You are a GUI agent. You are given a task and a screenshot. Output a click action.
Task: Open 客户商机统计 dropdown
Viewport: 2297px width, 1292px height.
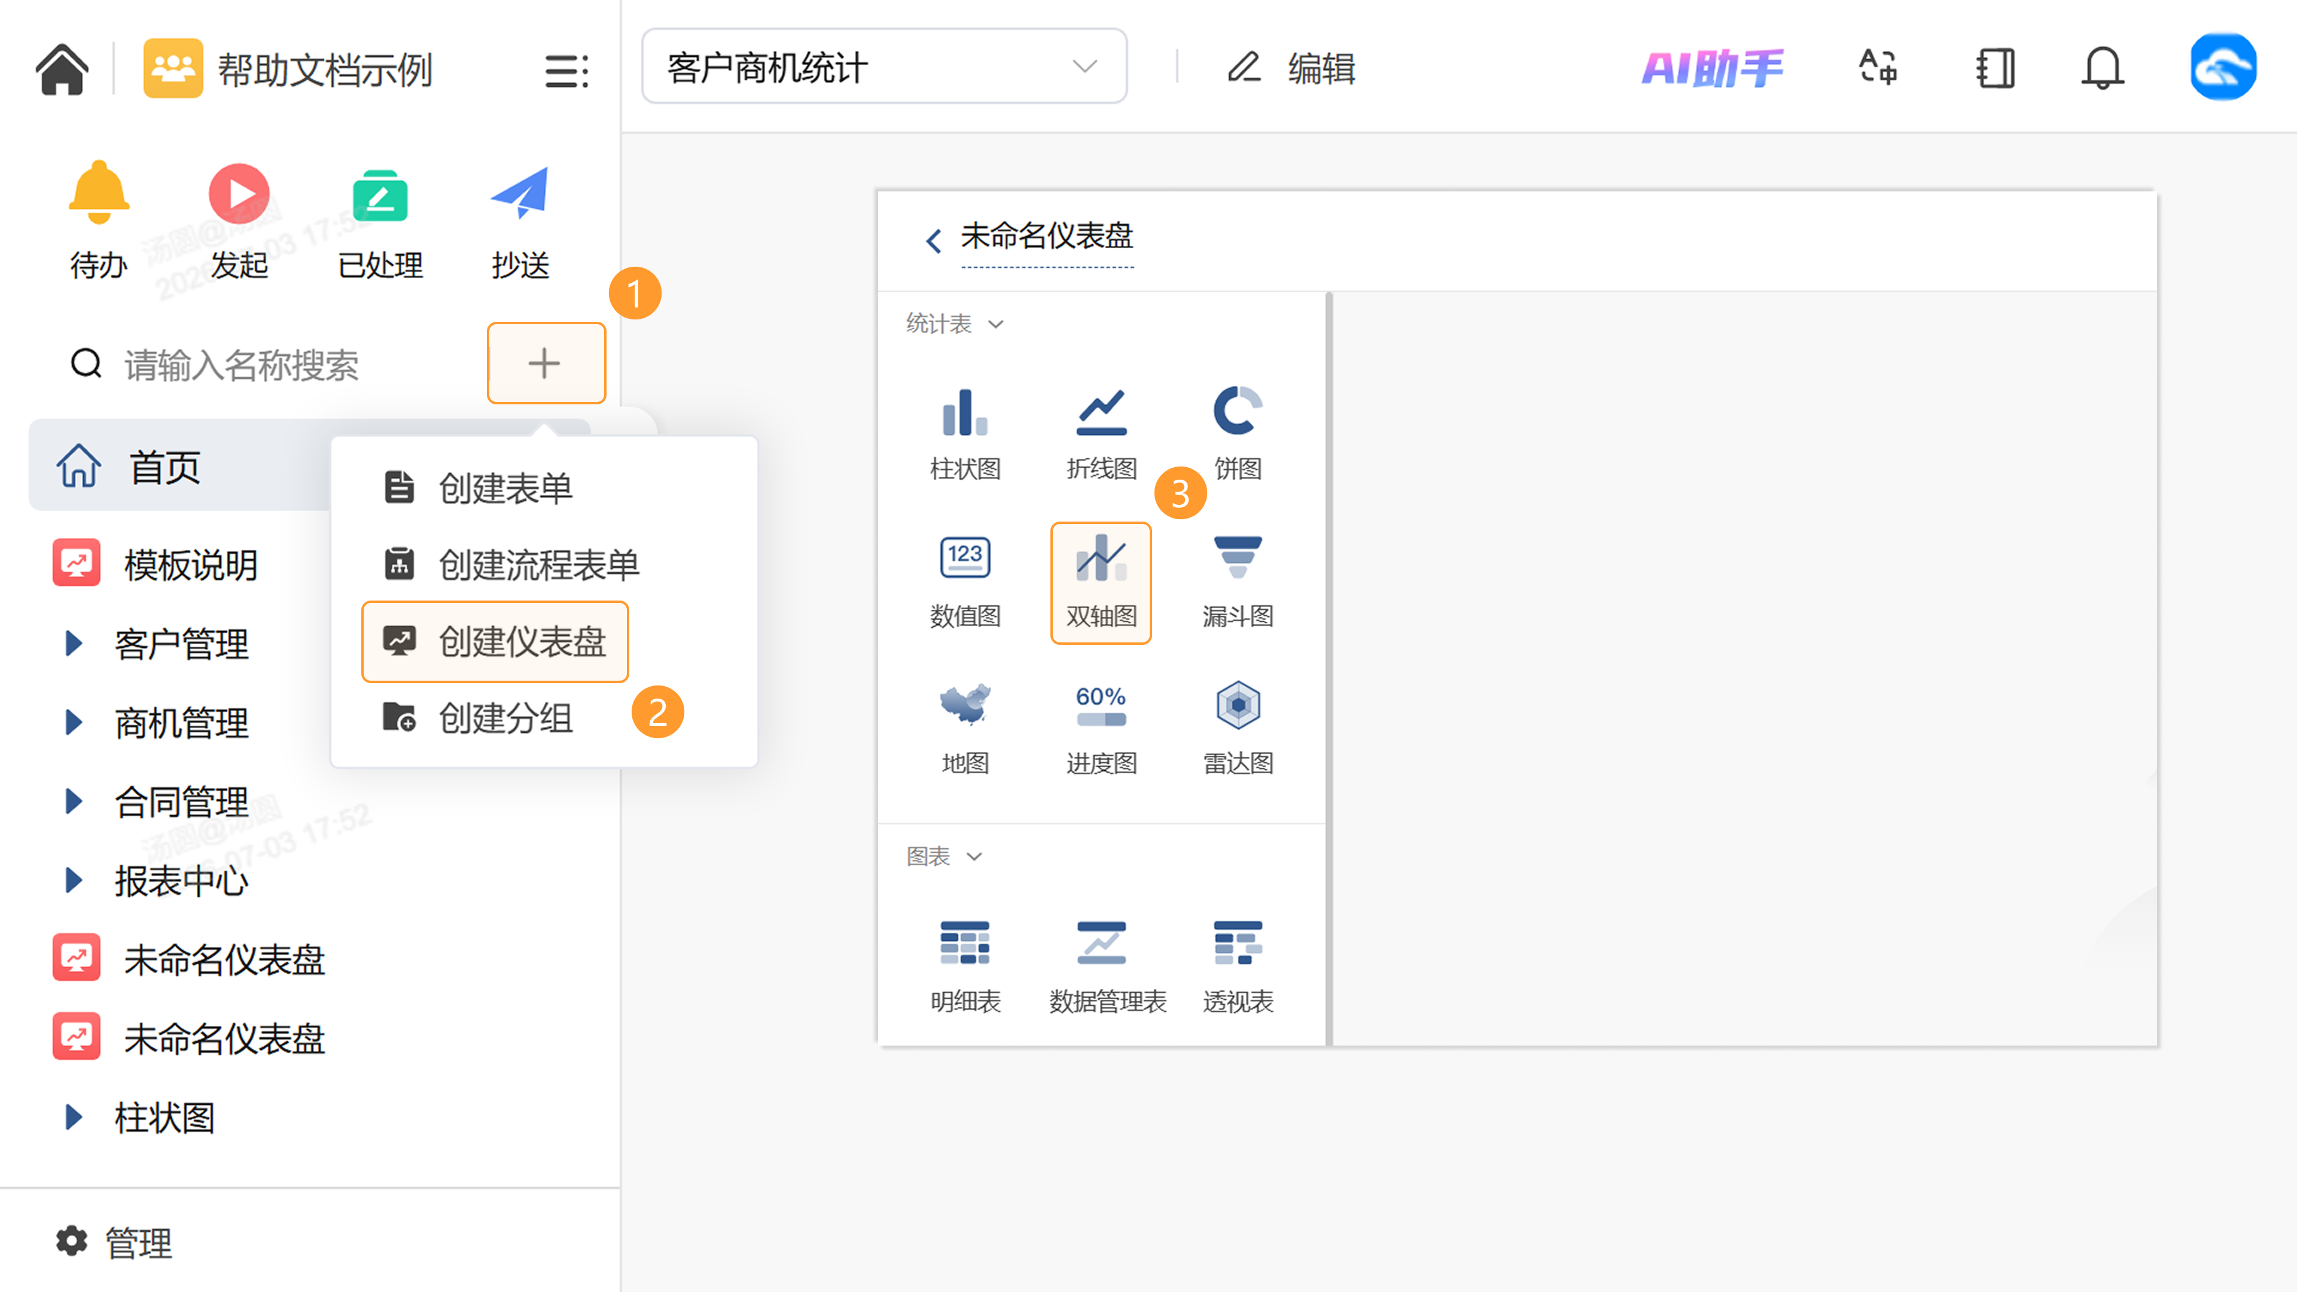coord(884,67)
